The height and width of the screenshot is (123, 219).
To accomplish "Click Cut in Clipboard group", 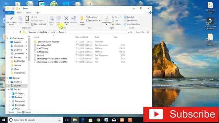I will pos(34,17).
